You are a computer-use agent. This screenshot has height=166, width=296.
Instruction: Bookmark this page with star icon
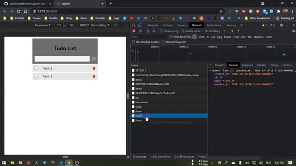(x=221, y=11)
